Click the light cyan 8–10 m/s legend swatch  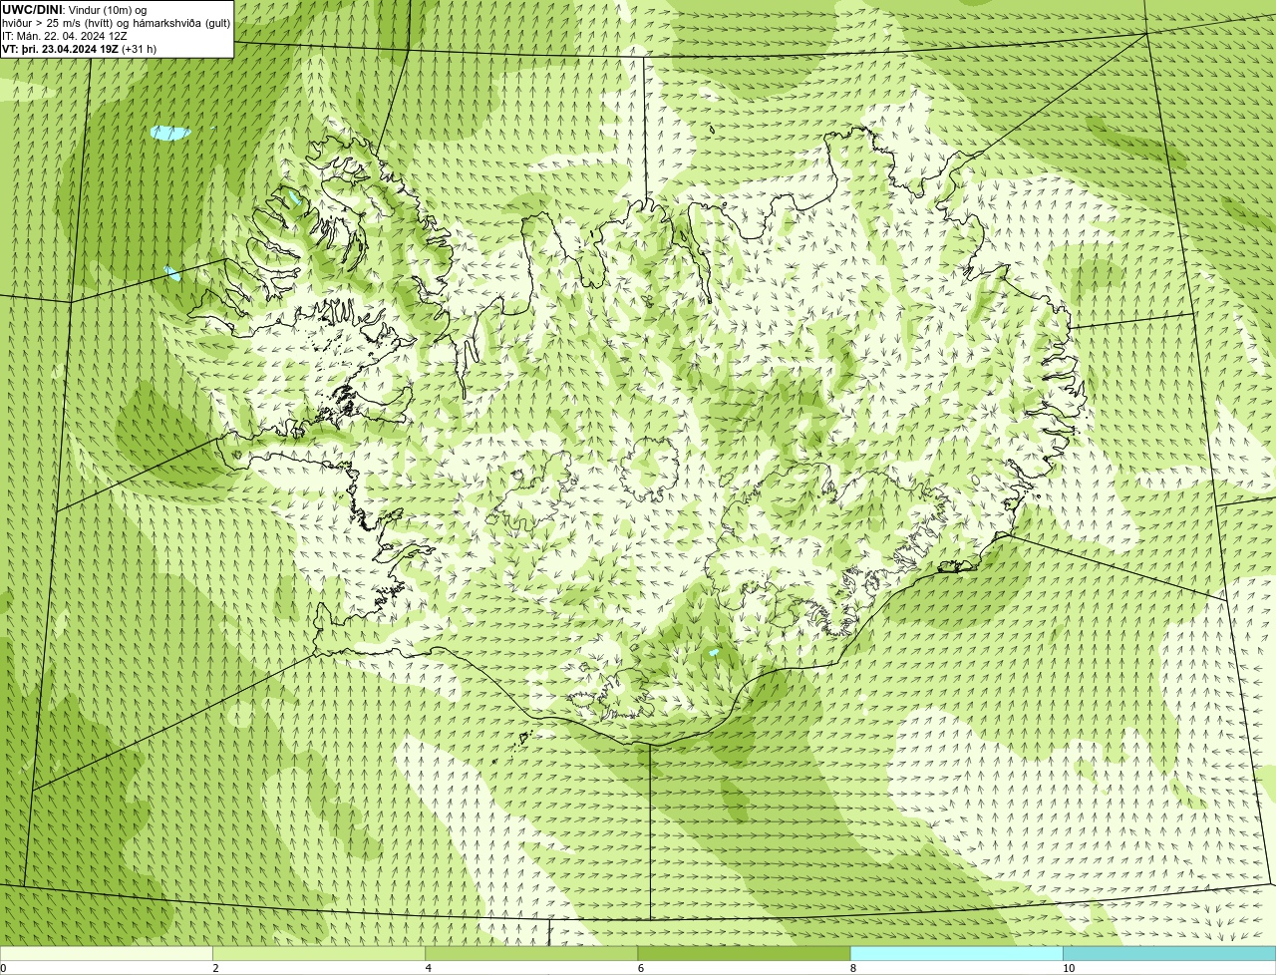coord(957,953)
